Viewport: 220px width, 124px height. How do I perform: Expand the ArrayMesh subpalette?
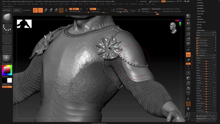(x=200, y=5)
